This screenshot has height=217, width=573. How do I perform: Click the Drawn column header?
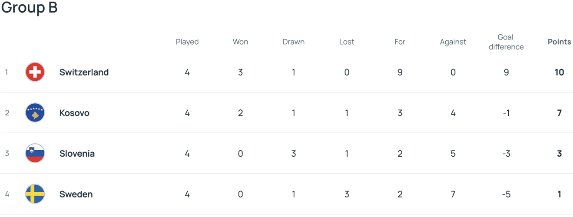click(x=294, y=42)
